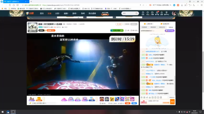Image resolution: width=204 pixels, height=114 pixels.
Task: Click the video player area
Action: tap(83, 64)
